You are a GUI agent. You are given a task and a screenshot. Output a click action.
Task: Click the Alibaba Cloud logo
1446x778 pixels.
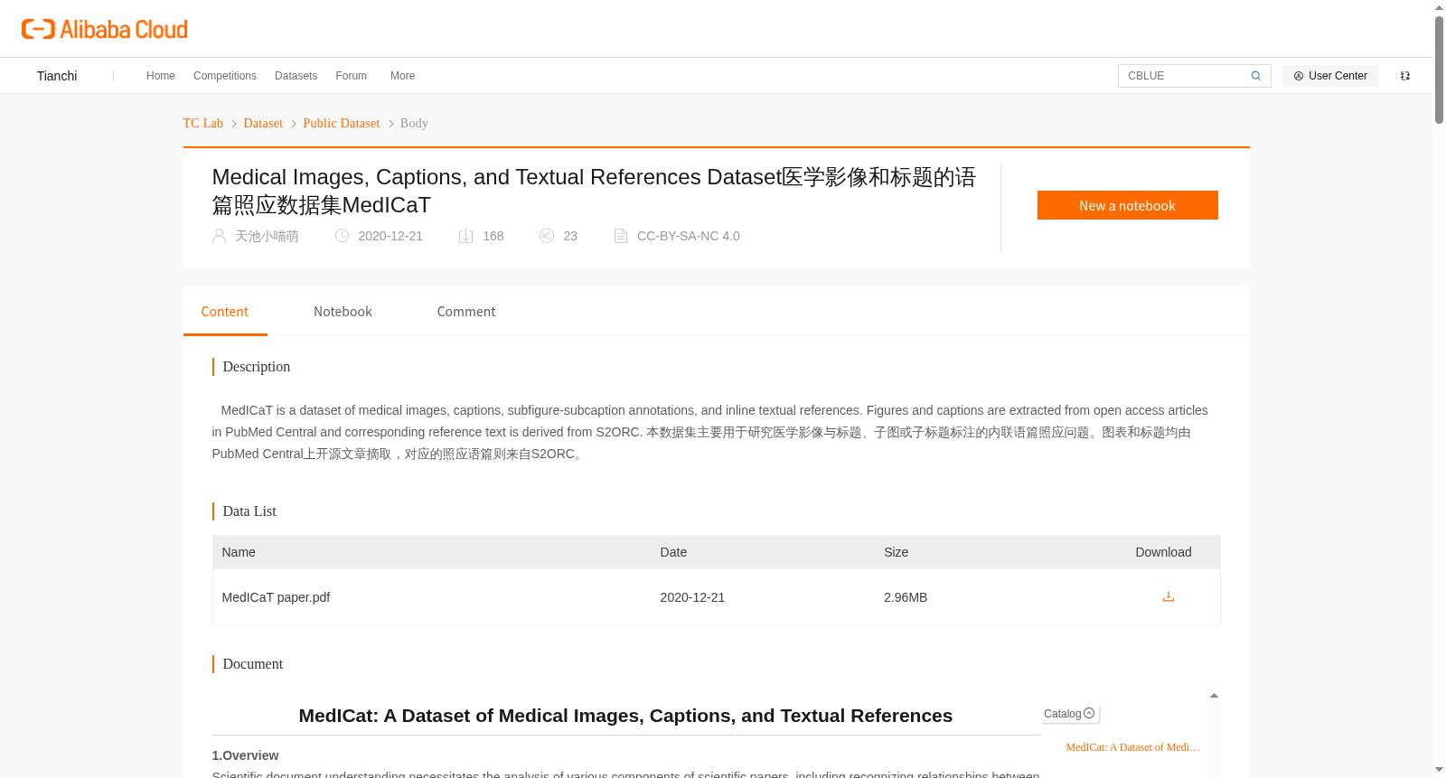pyautogui.click(x=104, y=29)
